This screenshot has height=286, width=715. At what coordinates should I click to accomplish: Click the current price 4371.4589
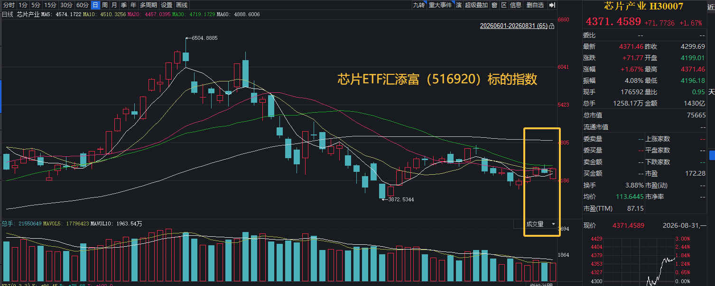[613, 22]
